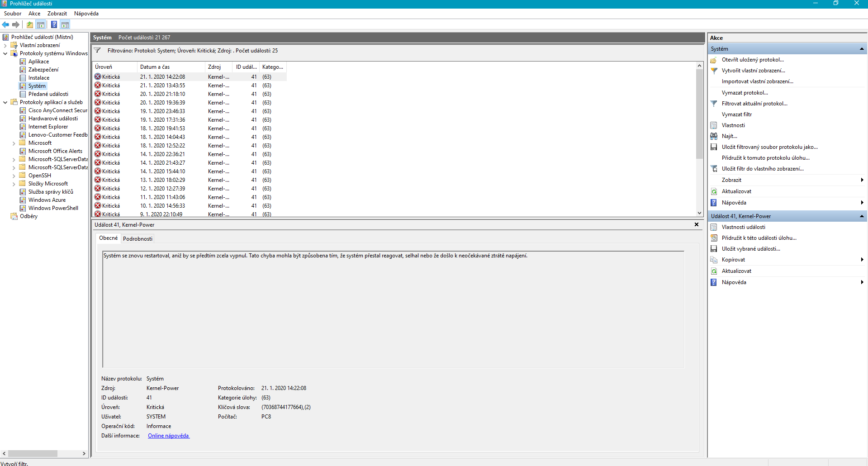Image resolution: width=868 pixels, height=466 pixels.
Task: Click the Uložit vybrané události disk icon
Action: [x=714, y=249]
